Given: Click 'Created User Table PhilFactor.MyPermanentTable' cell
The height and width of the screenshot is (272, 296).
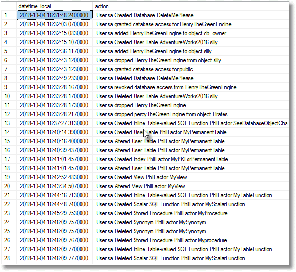Looking at the screenshot, I should click(x=191, y=132).
